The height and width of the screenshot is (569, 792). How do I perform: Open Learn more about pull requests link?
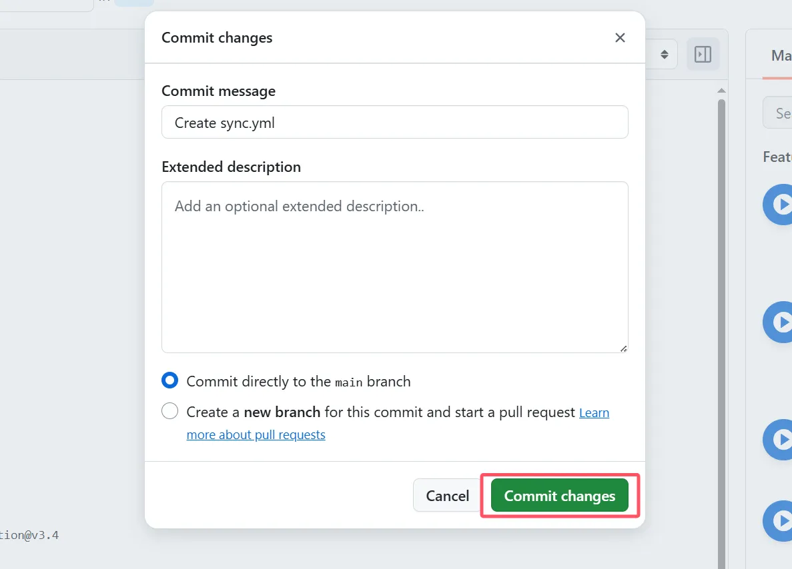point(256,435)
